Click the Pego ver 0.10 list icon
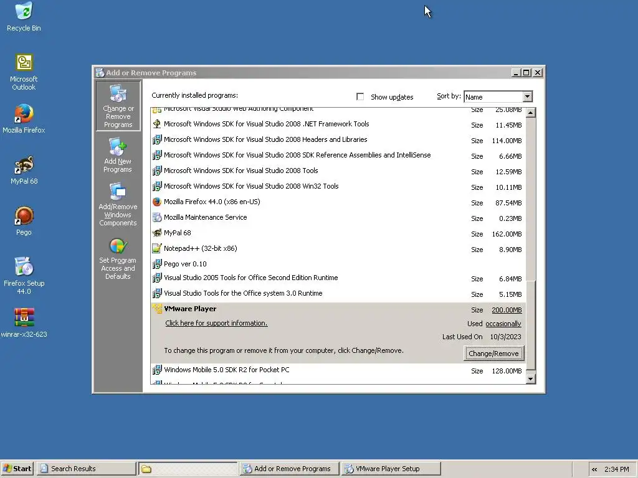This screenshot has height=478, width=638. click(156, 264)
